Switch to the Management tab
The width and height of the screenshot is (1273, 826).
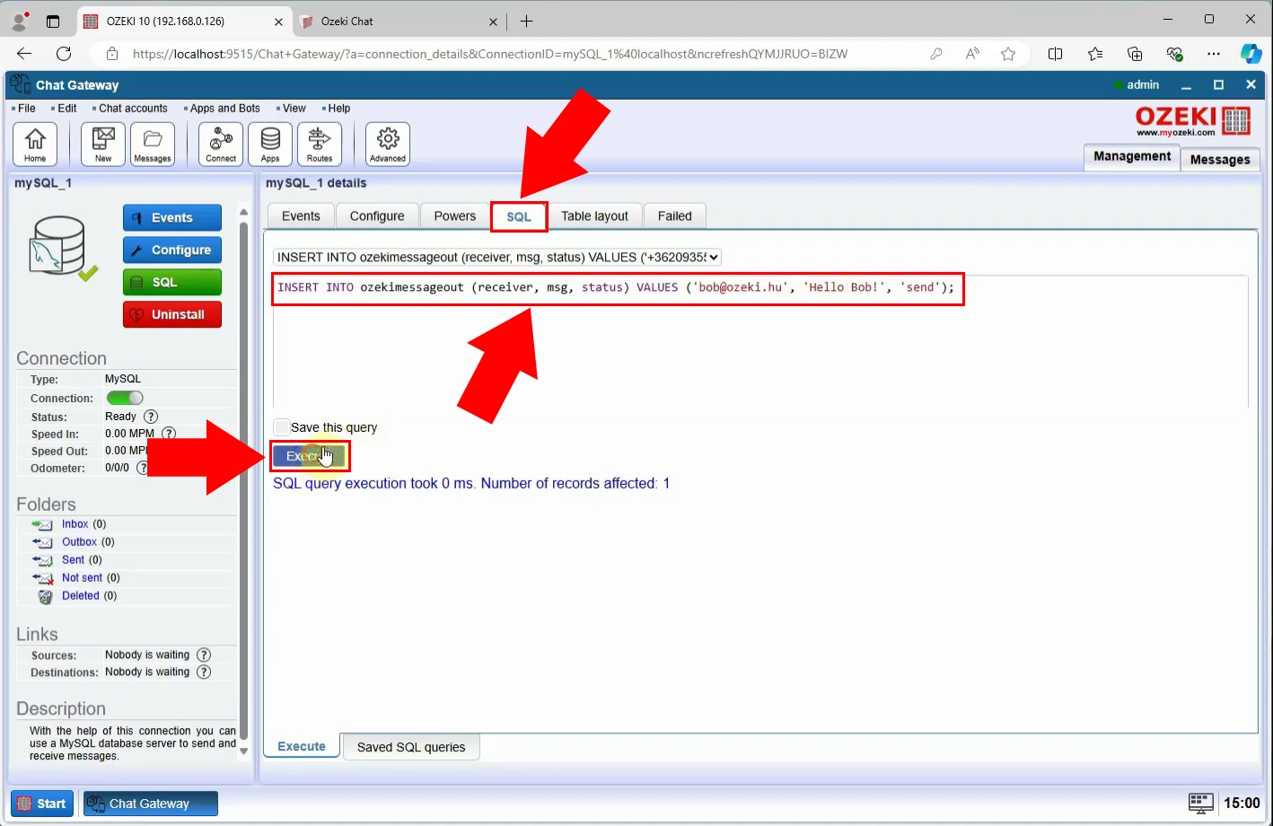[1132, 156]
